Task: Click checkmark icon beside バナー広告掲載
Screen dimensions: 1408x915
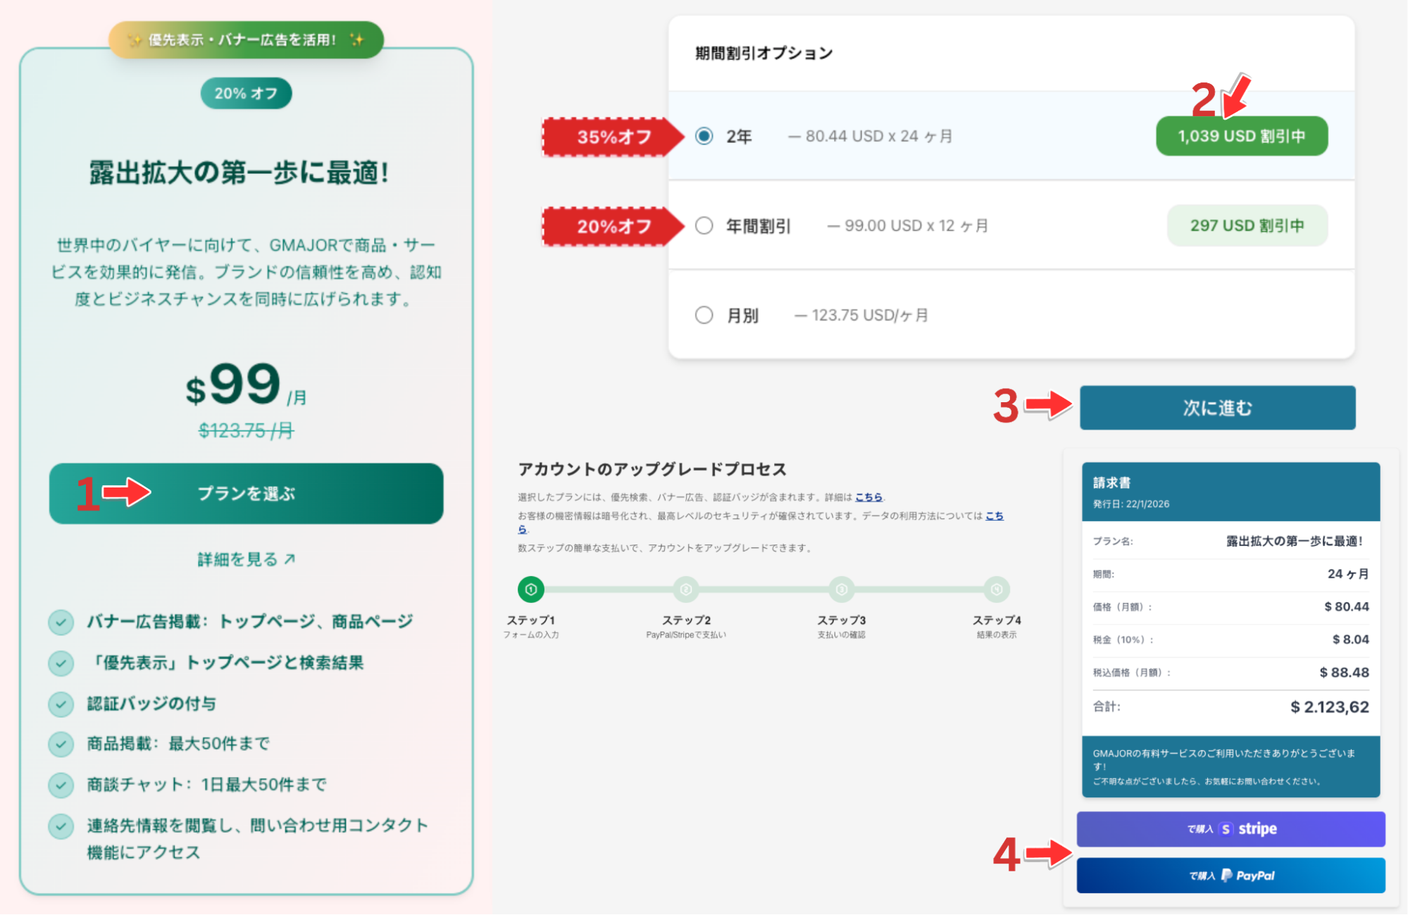Action: [61, 622]
